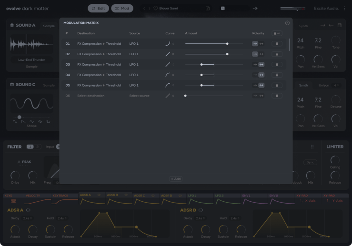Viewport: 352px width, 246px height.
Task: Select the VELOCITY modulation source tab
Action: (x=38, y=199)
